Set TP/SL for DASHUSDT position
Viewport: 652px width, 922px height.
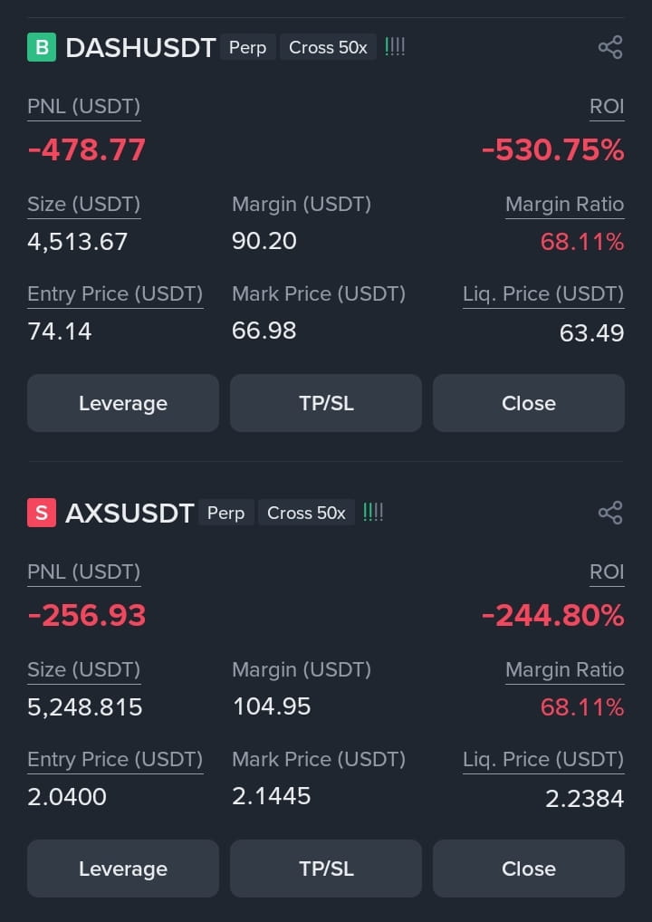coord(326,403)
